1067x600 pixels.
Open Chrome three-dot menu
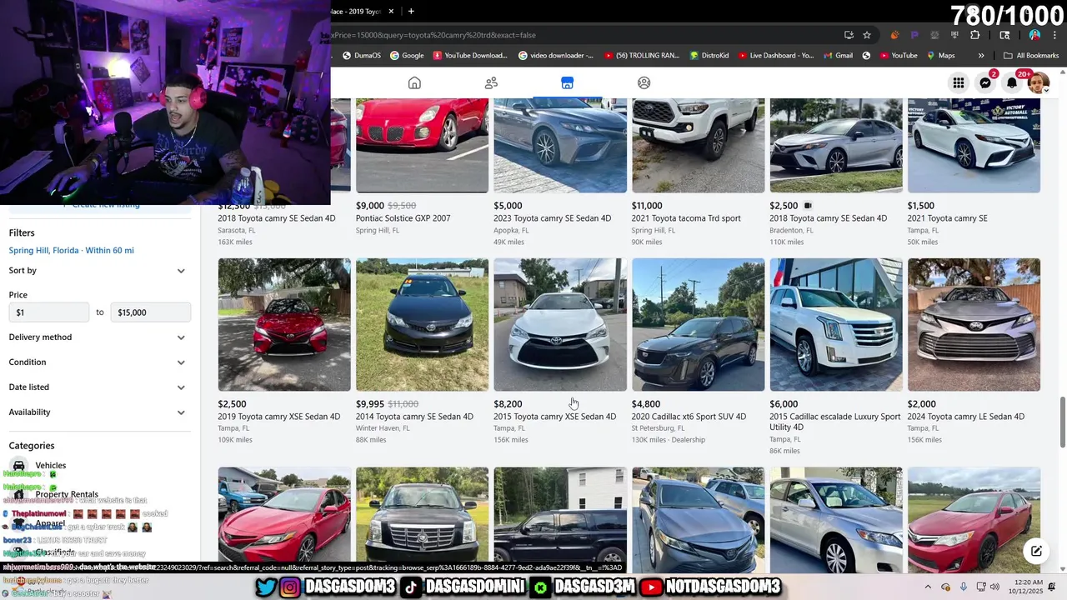point(1054,35)
